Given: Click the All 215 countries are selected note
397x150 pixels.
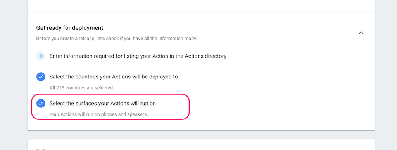Looking at the screenshot, I should pyautogui.click(x=81, y=88).
